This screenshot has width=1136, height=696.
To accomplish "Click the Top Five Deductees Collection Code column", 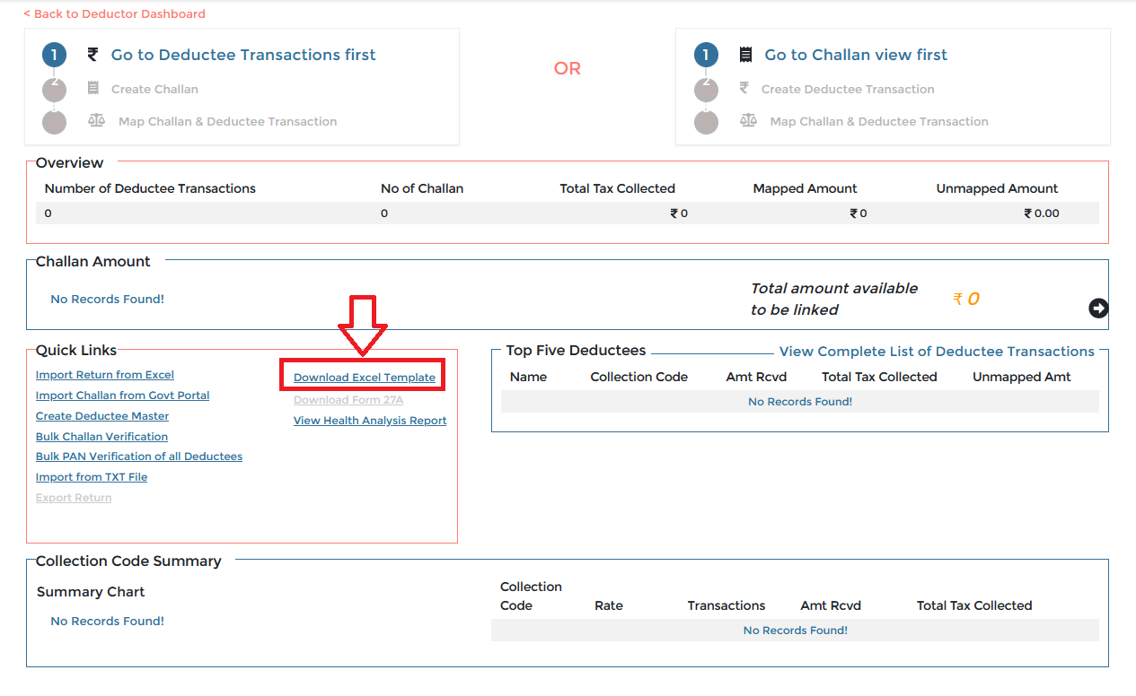I will point(638,377).
